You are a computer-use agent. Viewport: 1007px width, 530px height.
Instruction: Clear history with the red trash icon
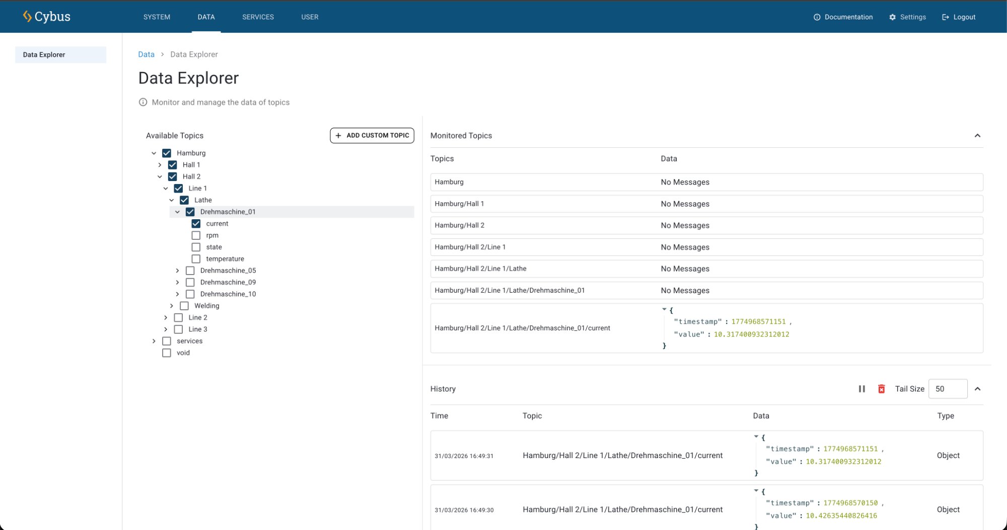881,389
